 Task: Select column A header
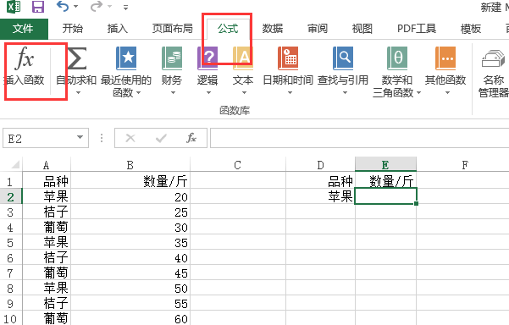47,165
